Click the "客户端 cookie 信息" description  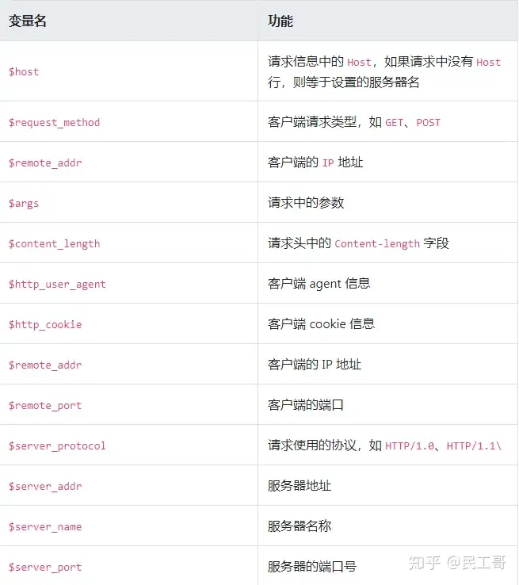pyautogui.click(x=321, y=324)
